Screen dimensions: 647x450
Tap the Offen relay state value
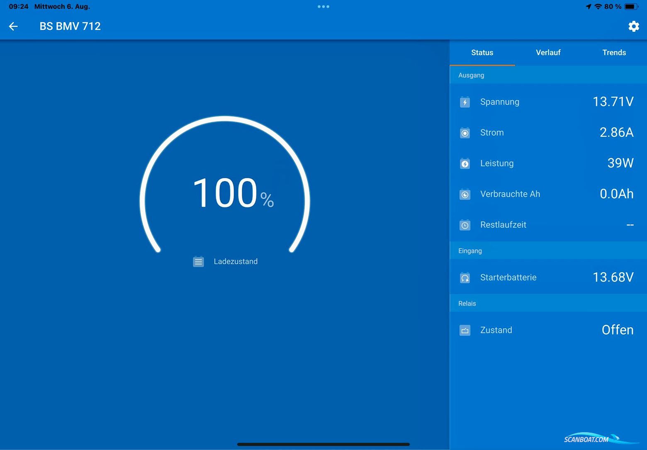point(617,330)
